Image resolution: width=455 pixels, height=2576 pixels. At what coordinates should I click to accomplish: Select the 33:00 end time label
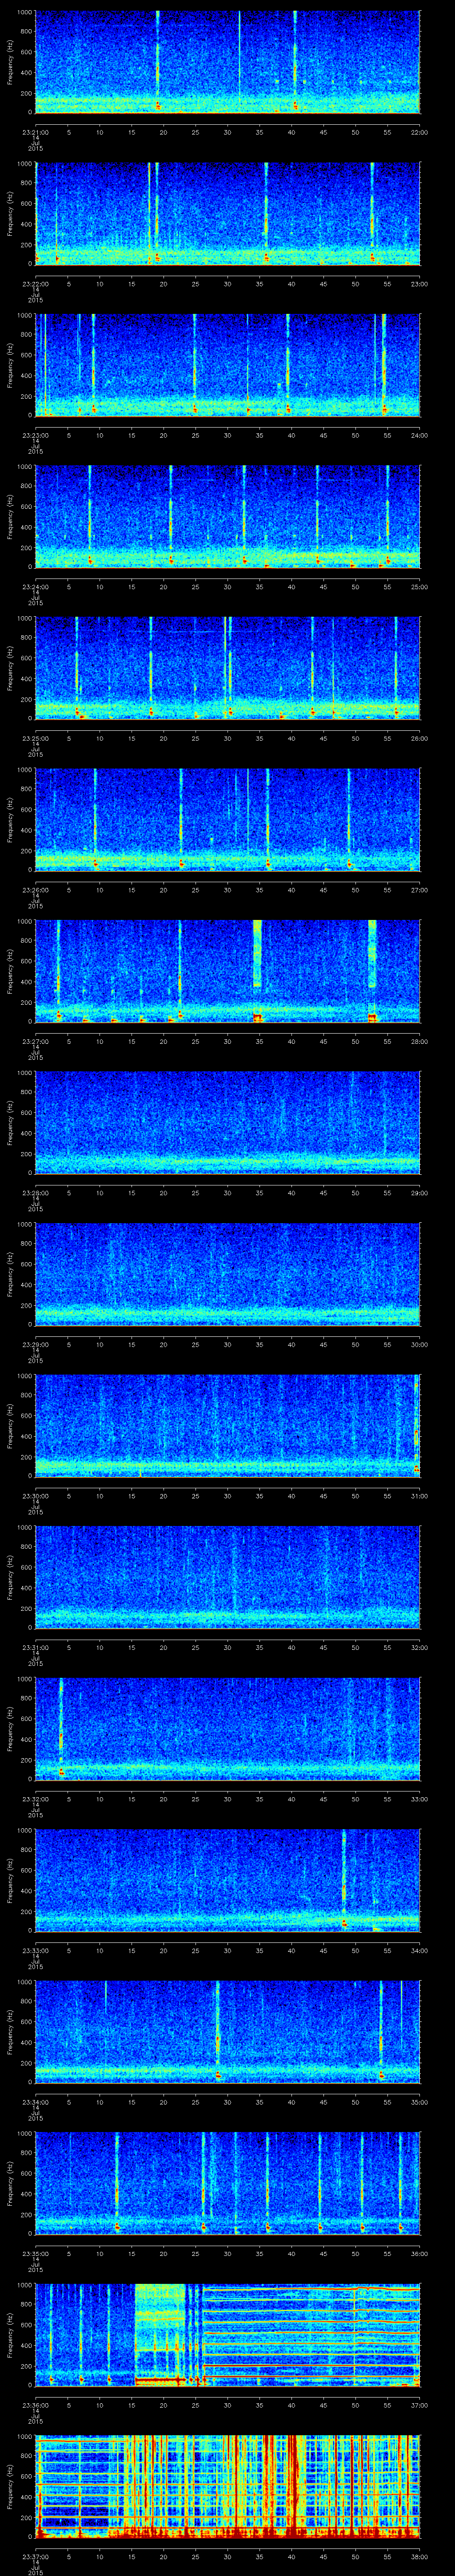coord(419,1798)
